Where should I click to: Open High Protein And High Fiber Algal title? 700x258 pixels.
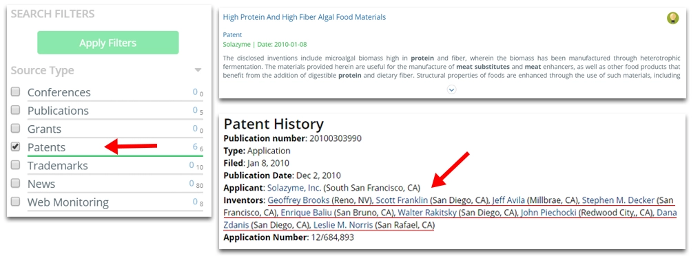pos(304,17)
